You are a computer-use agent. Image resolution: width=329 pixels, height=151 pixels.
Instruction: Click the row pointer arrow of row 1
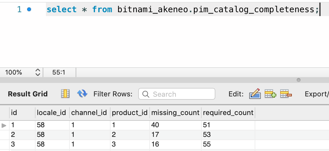coord(4,125)
